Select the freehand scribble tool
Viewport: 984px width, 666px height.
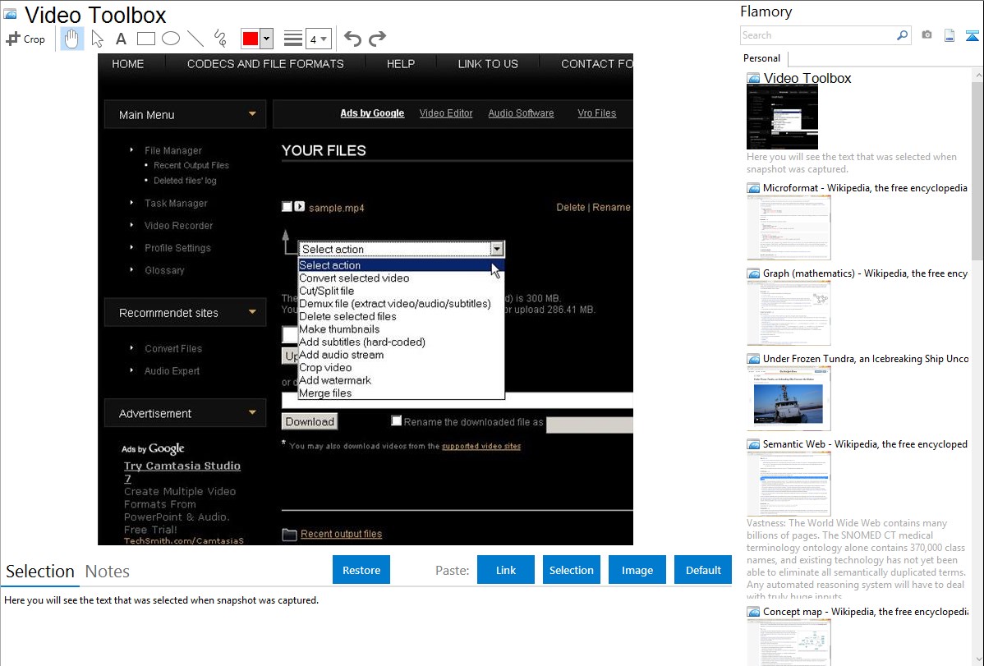click(220, 39)
